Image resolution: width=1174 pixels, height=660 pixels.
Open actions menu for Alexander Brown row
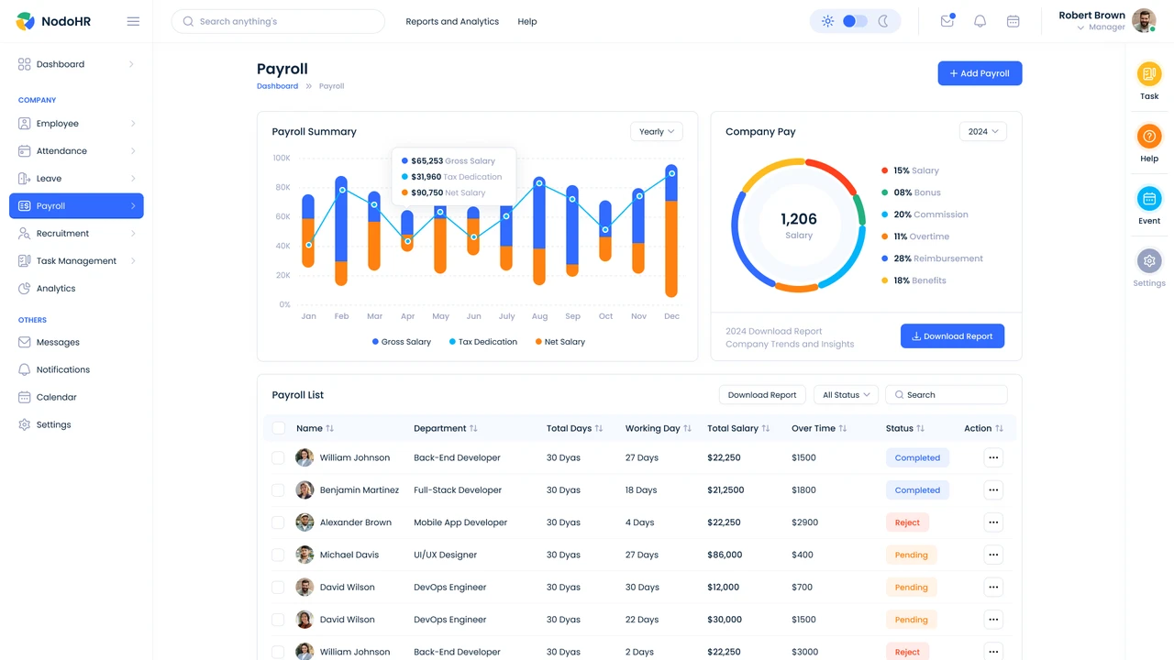pos(993,522)
